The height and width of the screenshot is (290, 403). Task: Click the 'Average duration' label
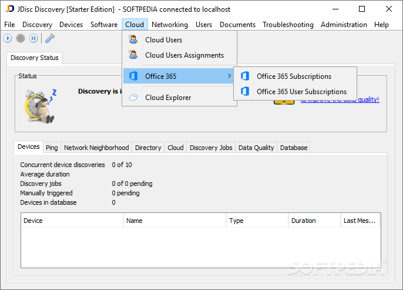[45, 174]
